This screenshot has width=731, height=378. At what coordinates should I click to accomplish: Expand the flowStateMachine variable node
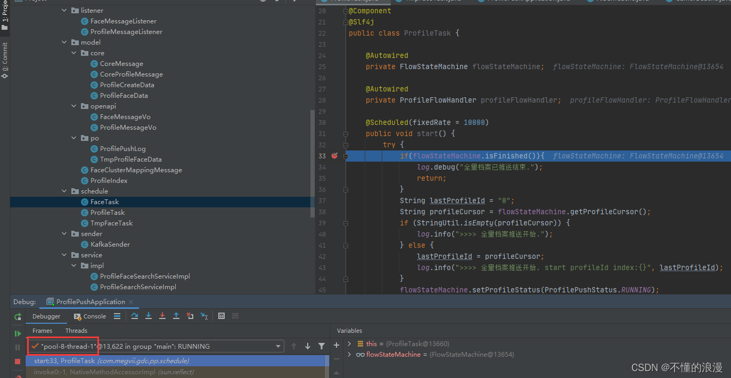350,354
